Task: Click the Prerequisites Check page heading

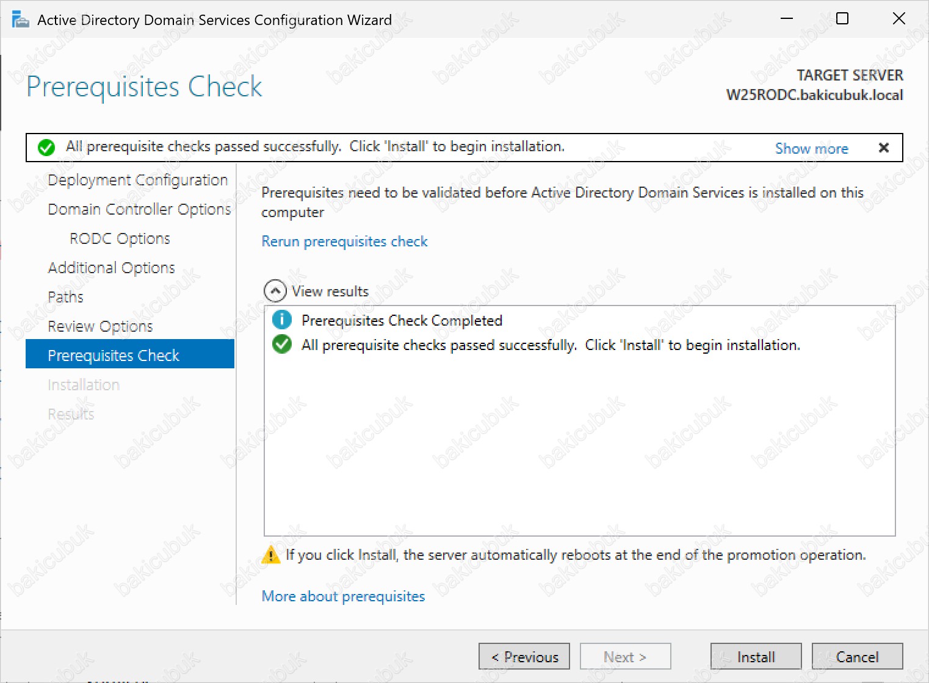Action: click(x=145, y=87)
